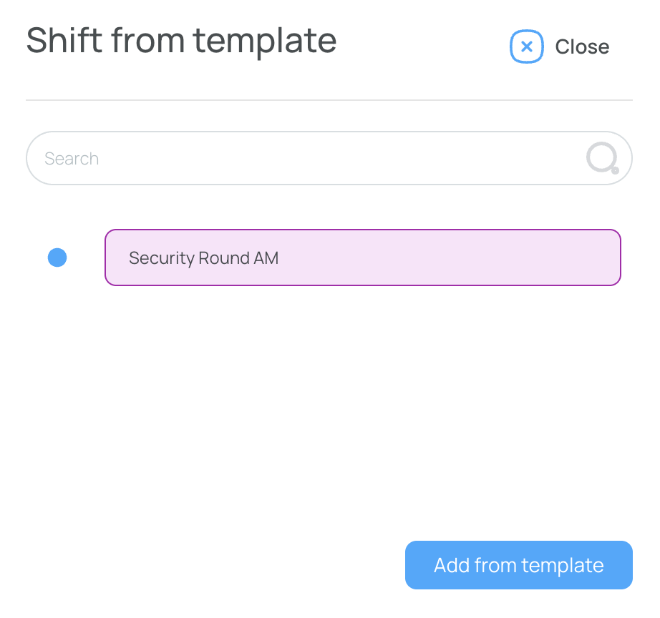660x618 pixels.
Task: Click the search lens at field's end
Action: point(602,158)
